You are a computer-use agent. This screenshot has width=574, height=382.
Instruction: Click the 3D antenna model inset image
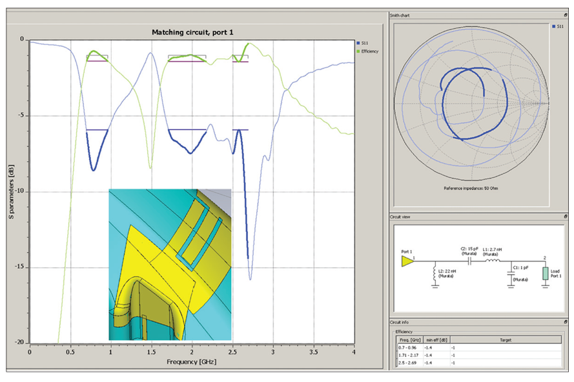[x=171, y=264]
